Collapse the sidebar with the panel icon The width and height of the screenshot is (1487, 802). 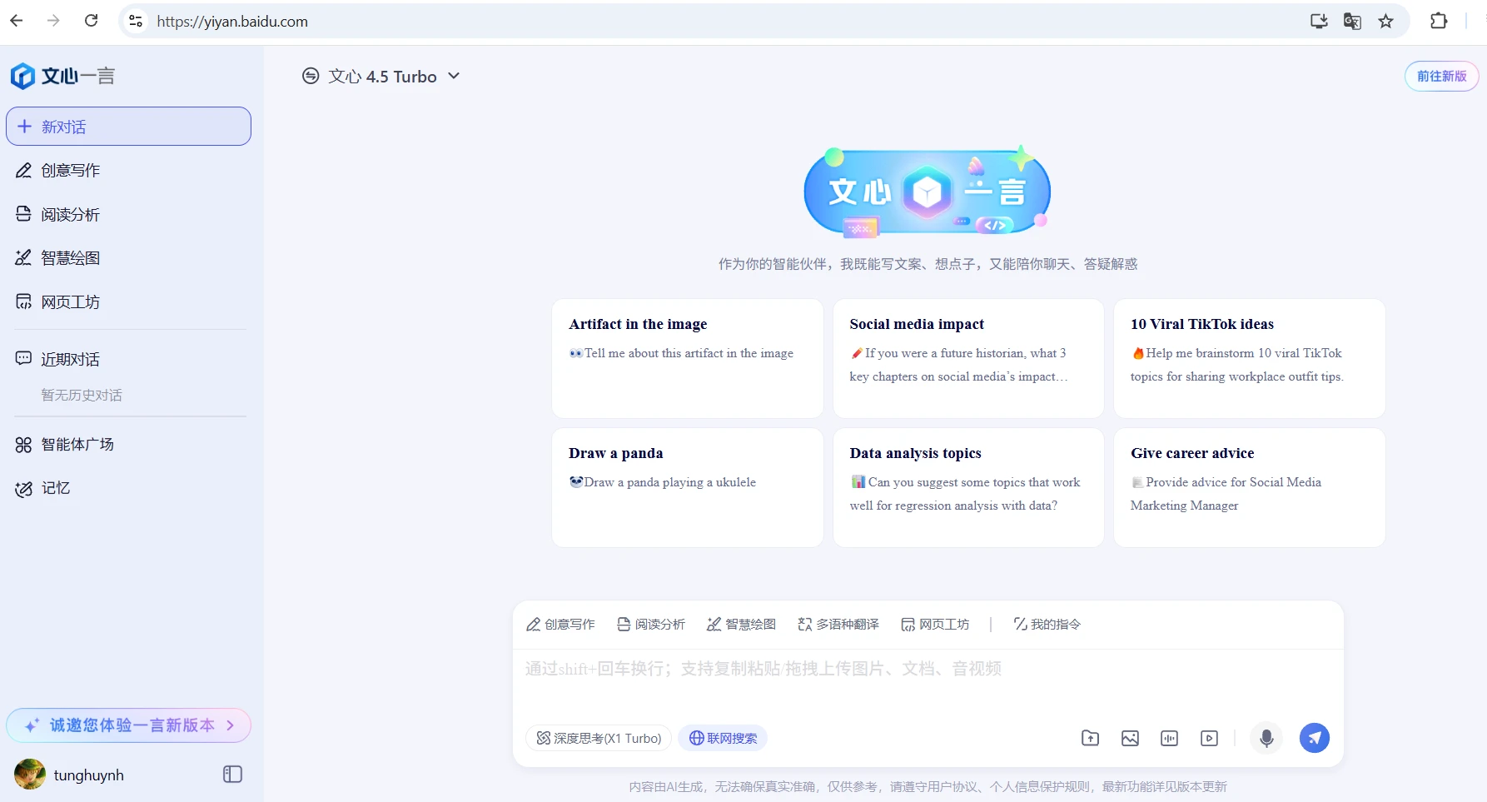232,775
